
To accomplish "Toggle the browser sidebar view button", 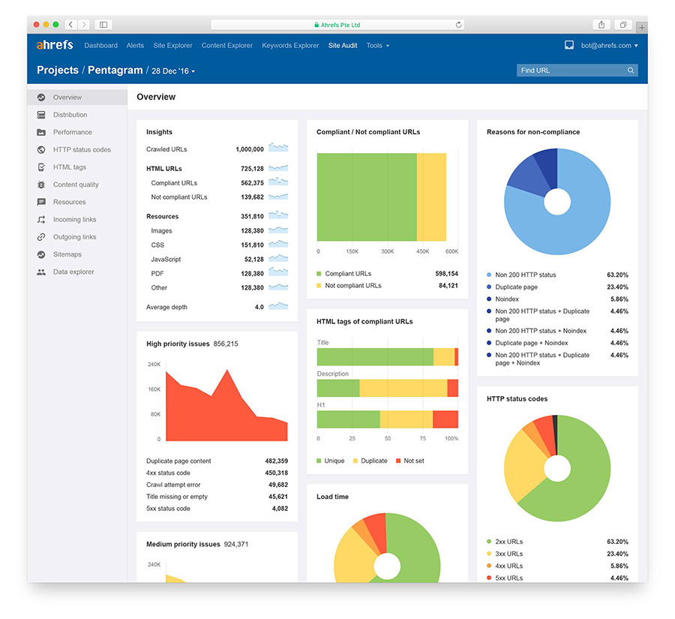I will click(x=103, y=25).
